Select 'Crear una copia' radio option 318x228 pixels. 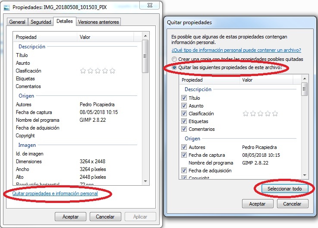(x=174, y=59)
